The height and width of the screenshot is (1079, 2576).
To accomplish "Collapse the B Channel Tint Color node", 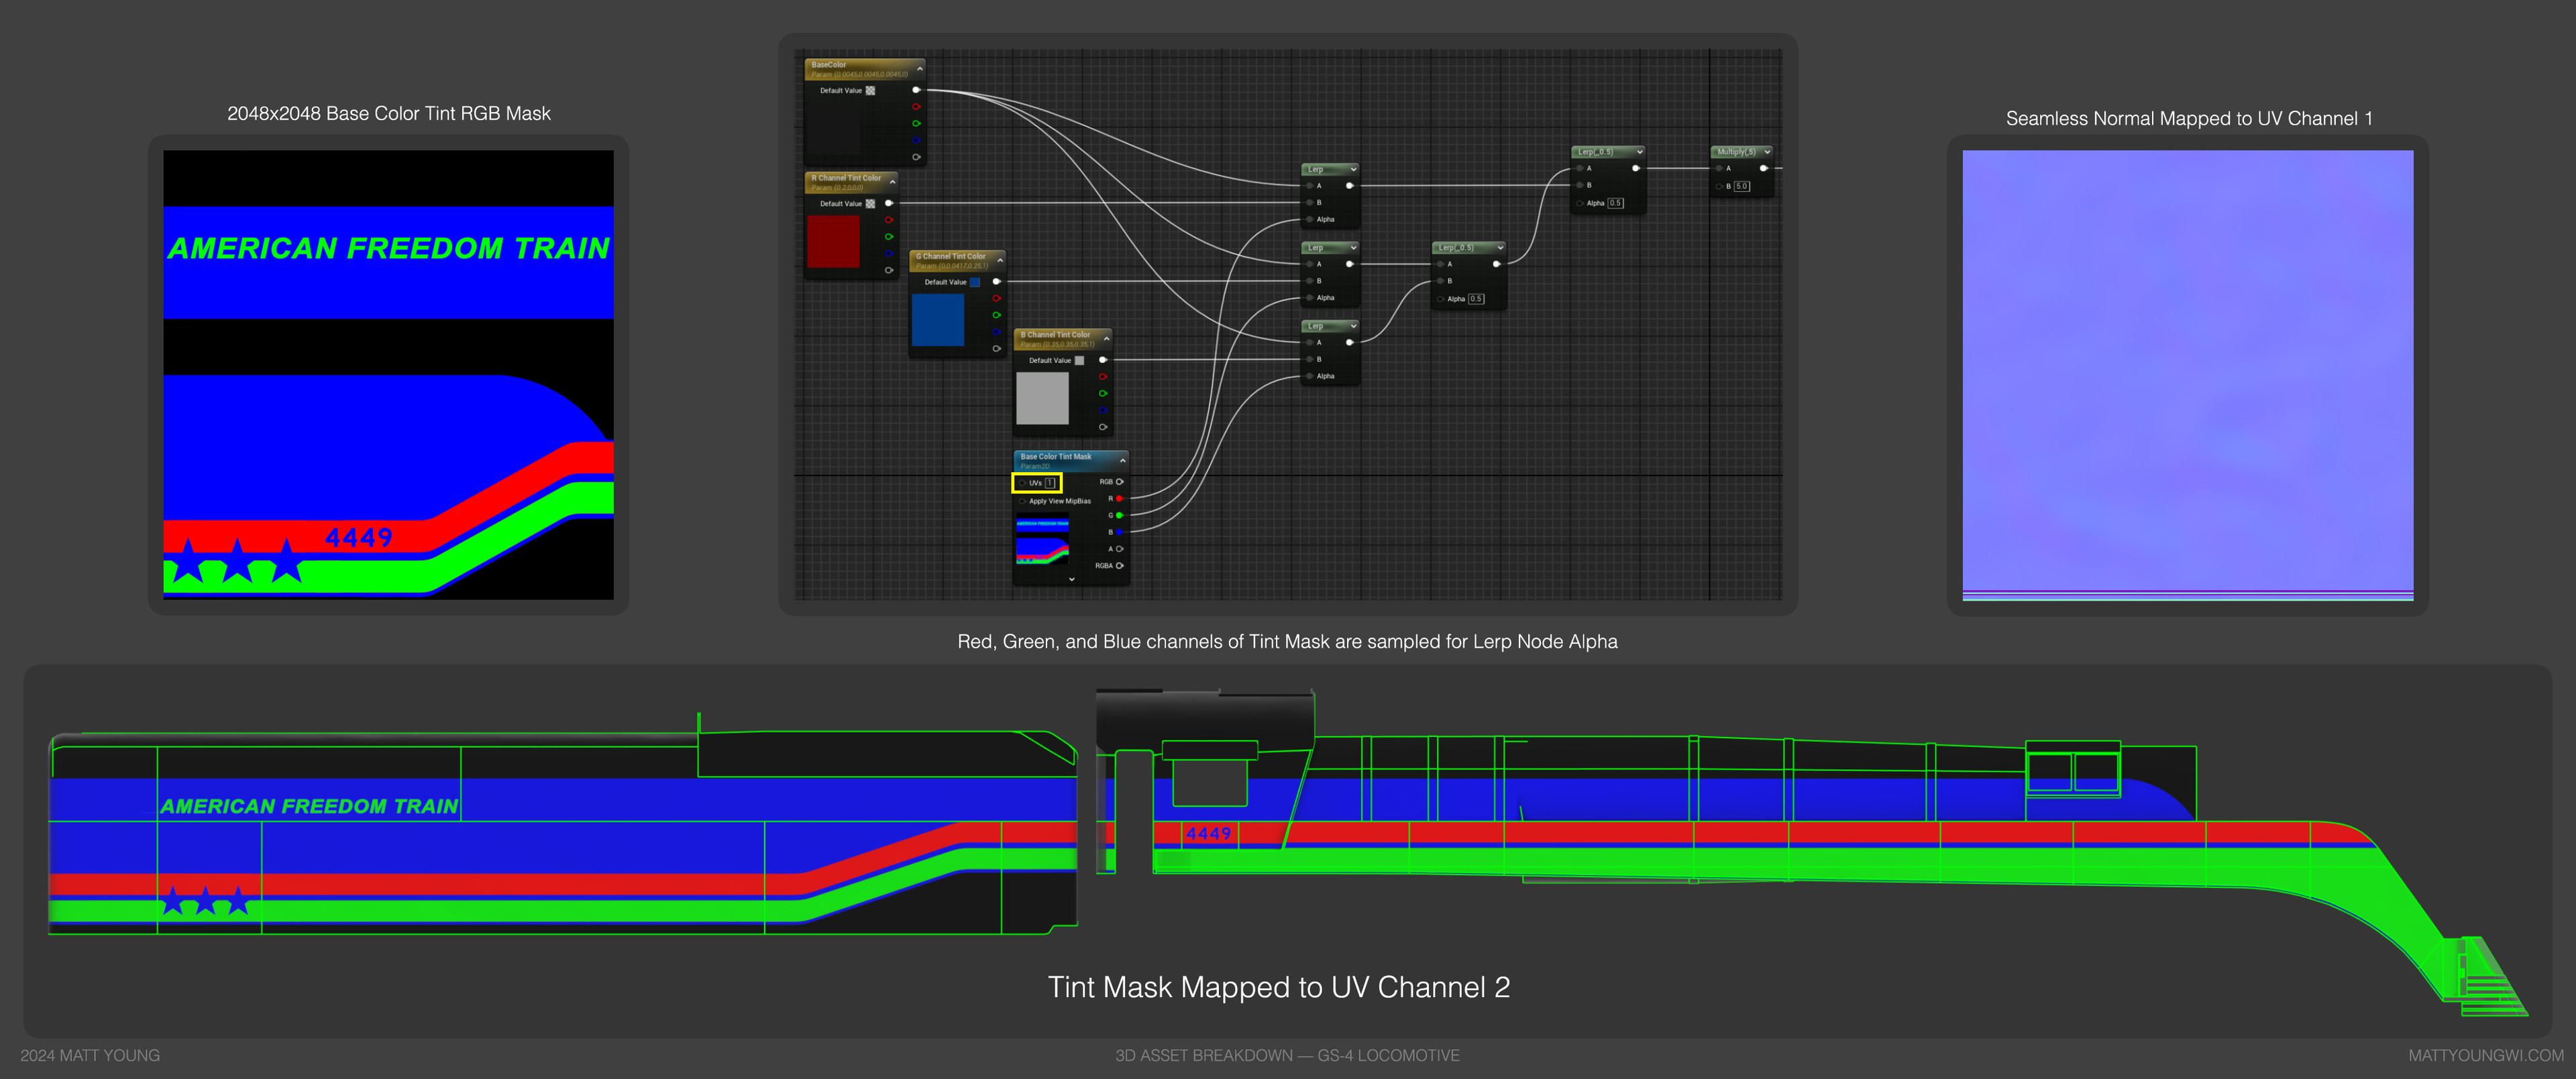I will pyautogui.click(x=1107, y=339).
